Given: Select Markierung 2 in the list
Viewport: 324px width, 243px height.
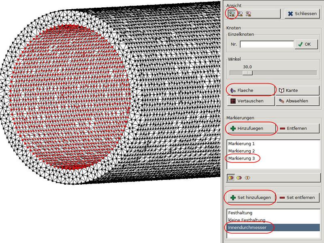Looking at the screenshot, I should (273, 151).
